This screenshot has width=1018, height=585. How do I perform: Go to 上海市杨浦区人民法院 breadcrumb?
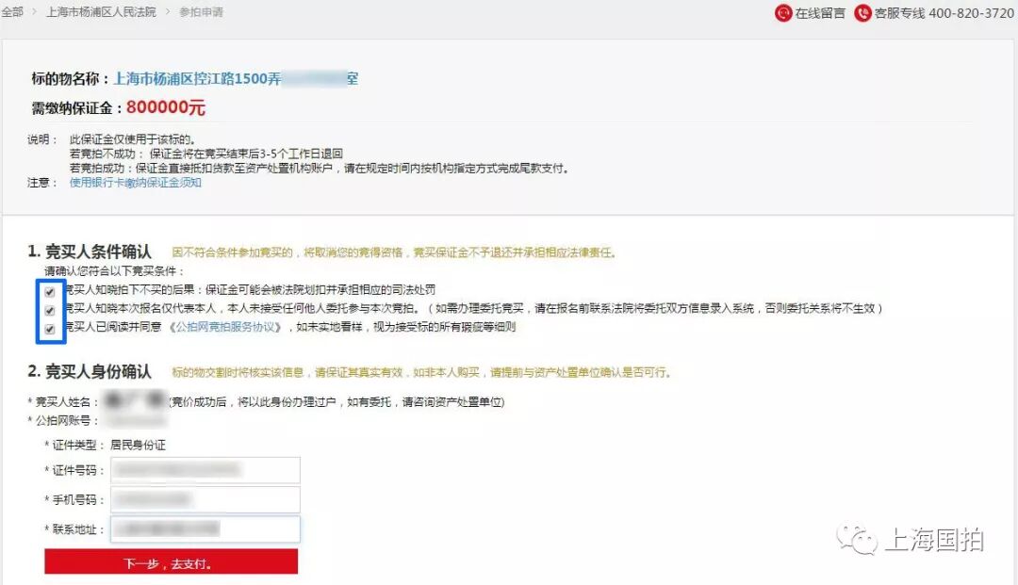click(x=101, y=11)
